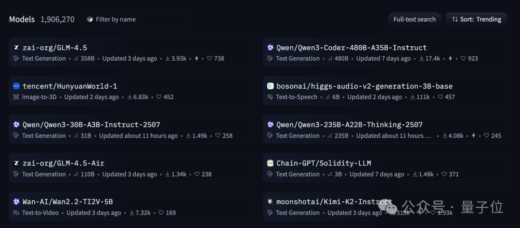
Task: Click 'Updated about 11 hours ago' on Qwen3-30B card
Action: [138, 135]
